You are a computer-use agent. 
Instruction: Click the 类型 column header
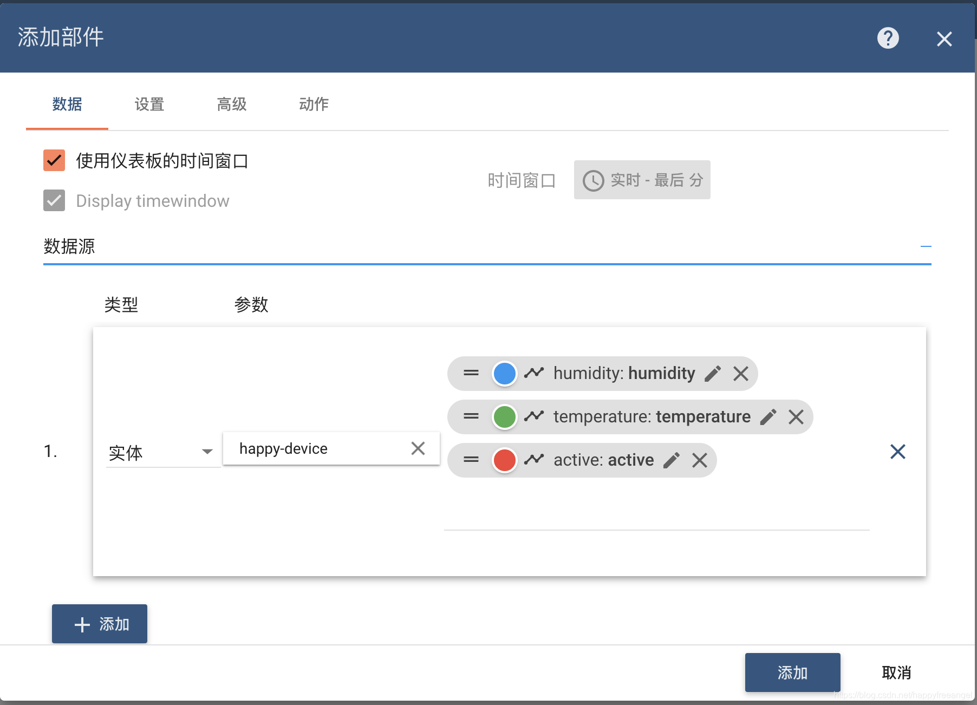[x=121, y=304]
